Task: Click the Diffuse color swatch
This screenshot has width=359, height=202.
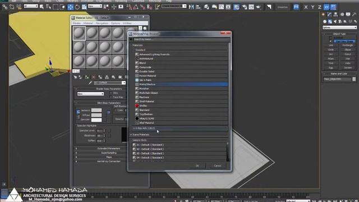Action: tap(96, 115)
